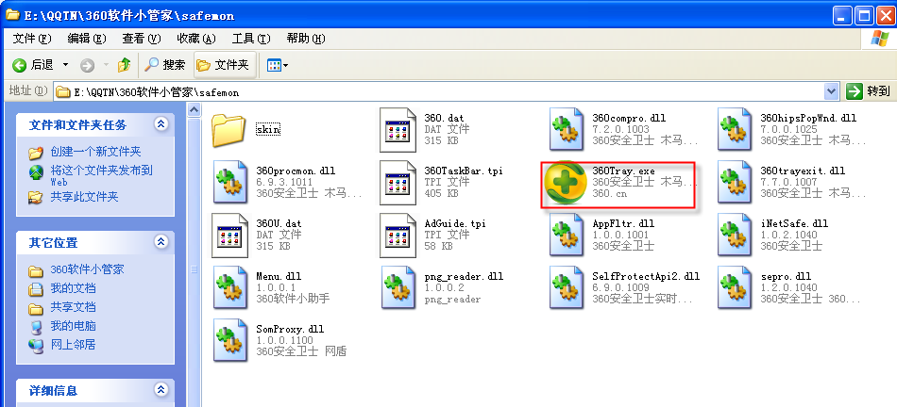The image size is (897, 407).
Task: Collapse the 详细信息 panel
Action: (161, 390)
